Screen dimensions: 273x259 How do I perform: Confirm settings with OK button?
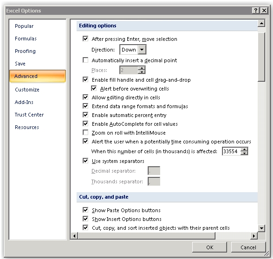[x=210, y=247]
